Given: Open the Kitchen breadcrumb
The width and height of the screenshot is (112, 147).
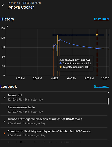Looking at the screenshot, I should pos(13,3).
